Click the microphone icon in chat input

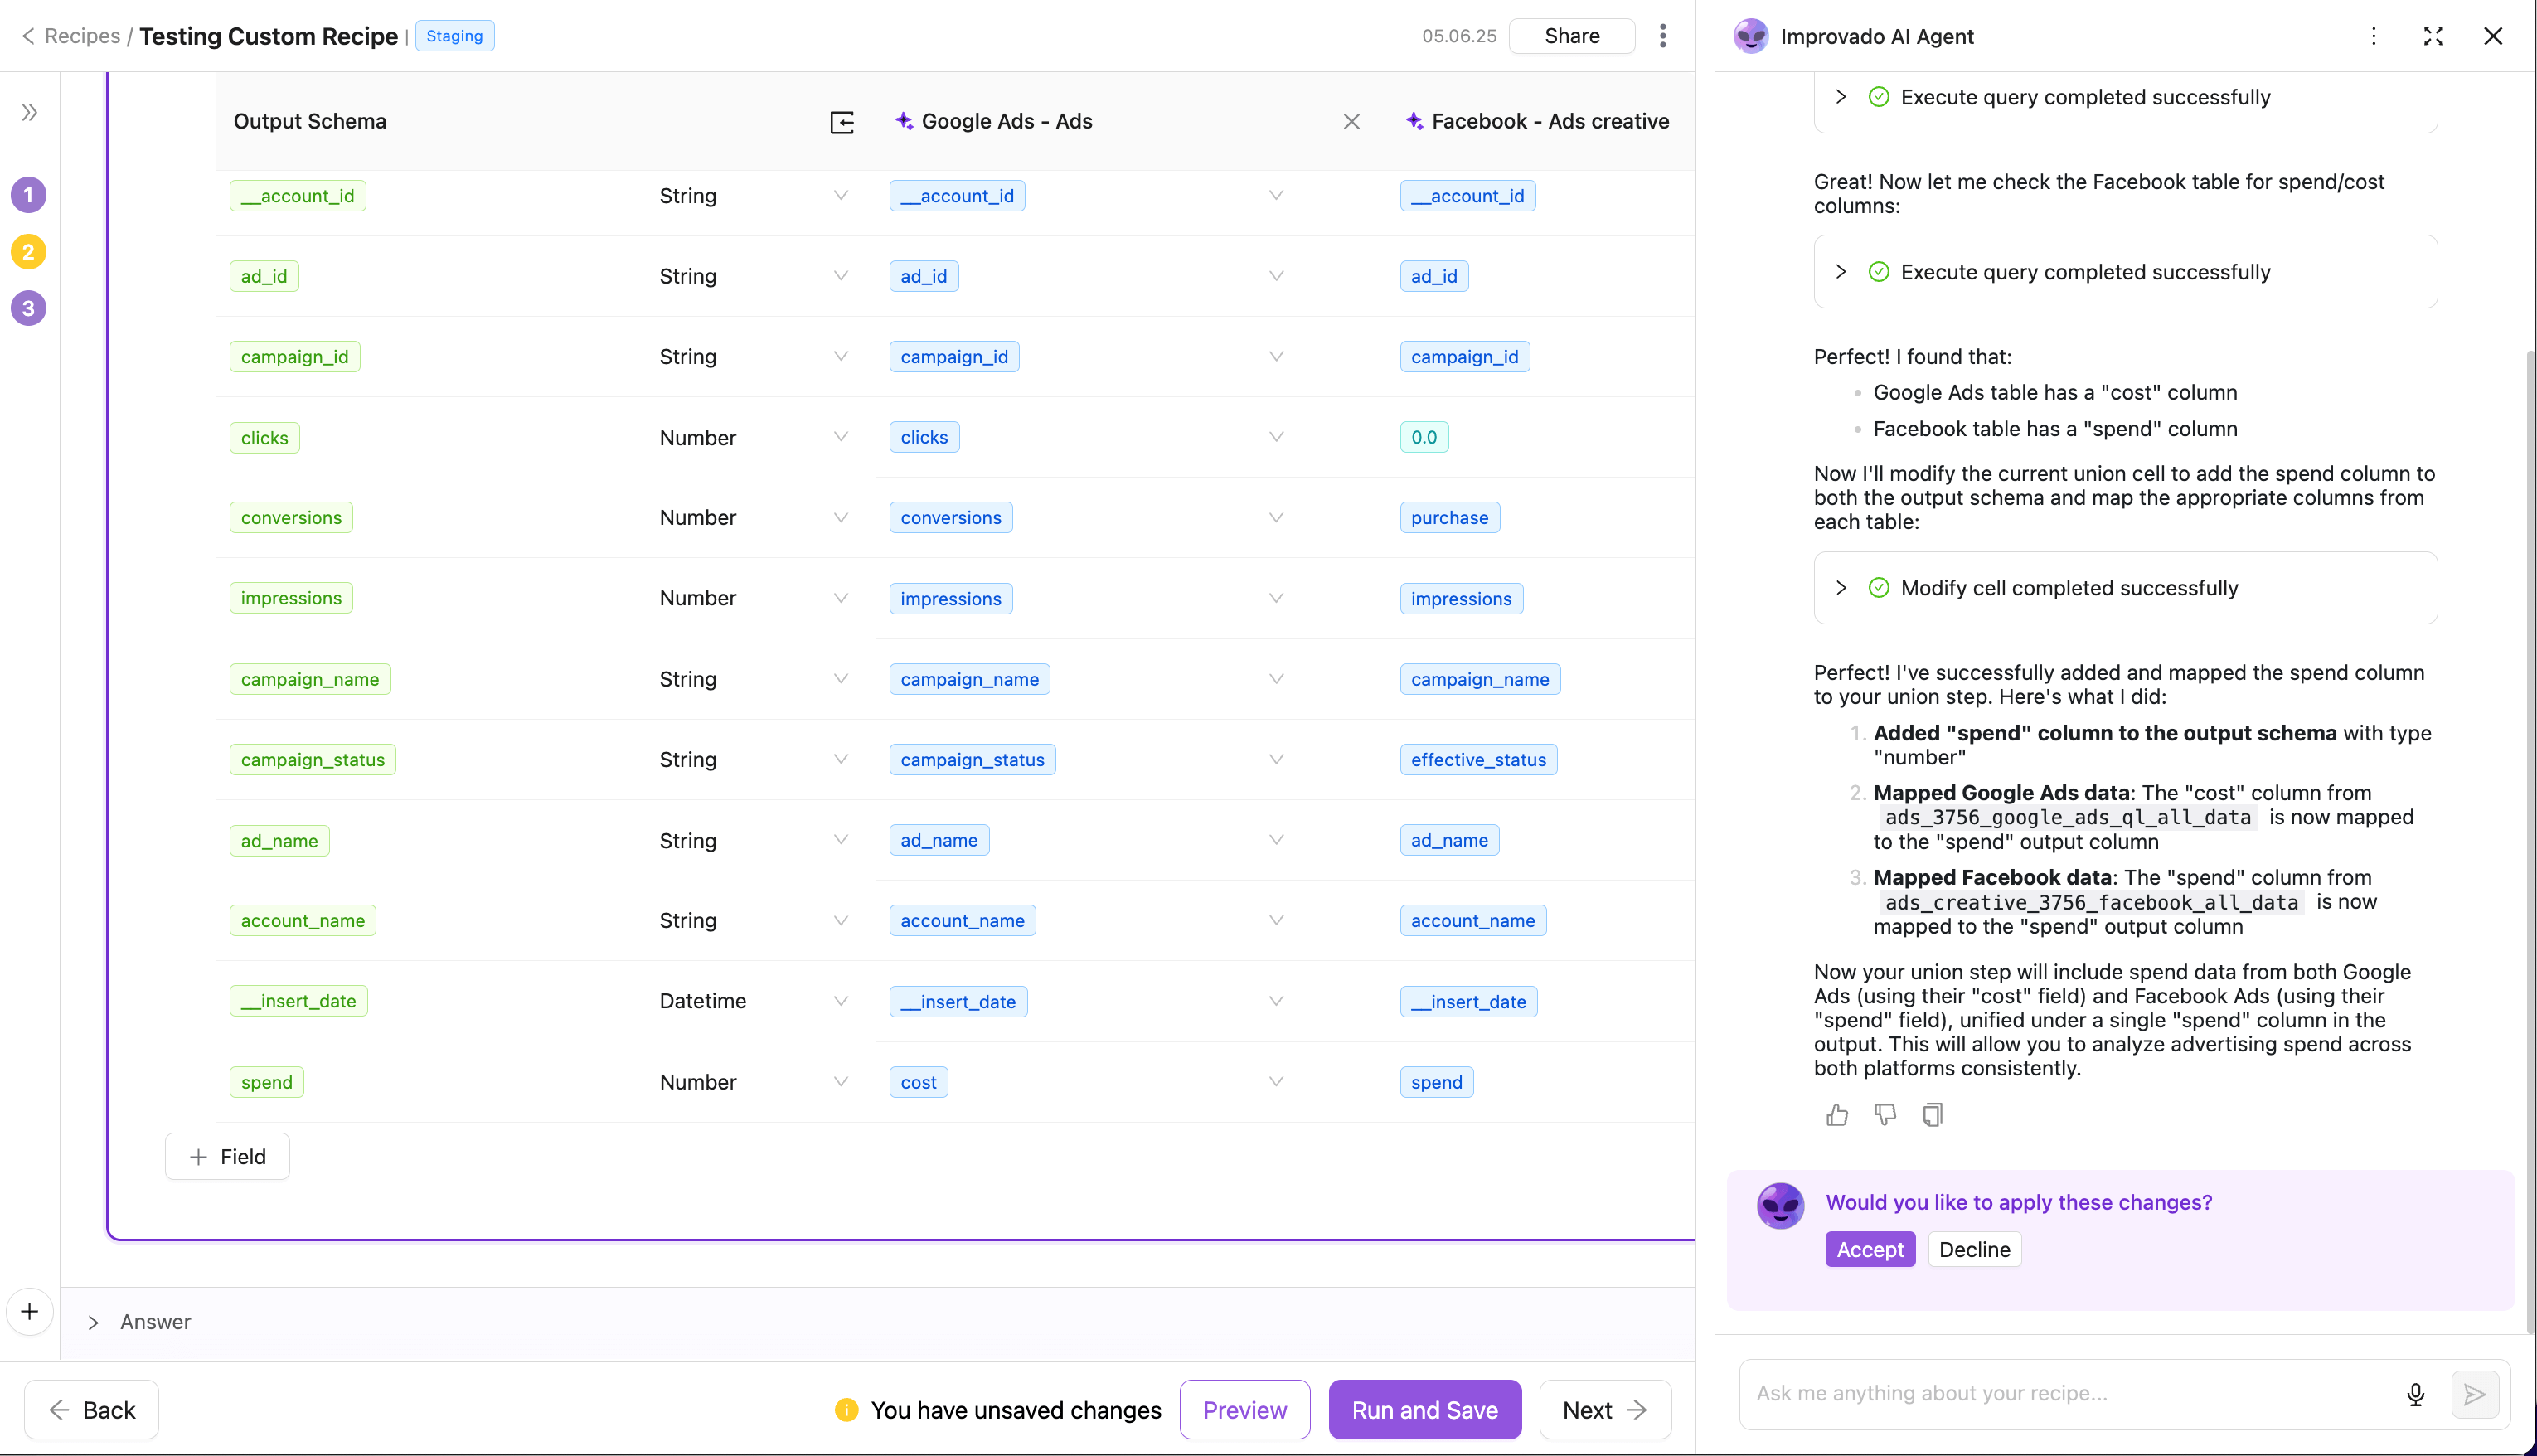pos(2415,1394)
